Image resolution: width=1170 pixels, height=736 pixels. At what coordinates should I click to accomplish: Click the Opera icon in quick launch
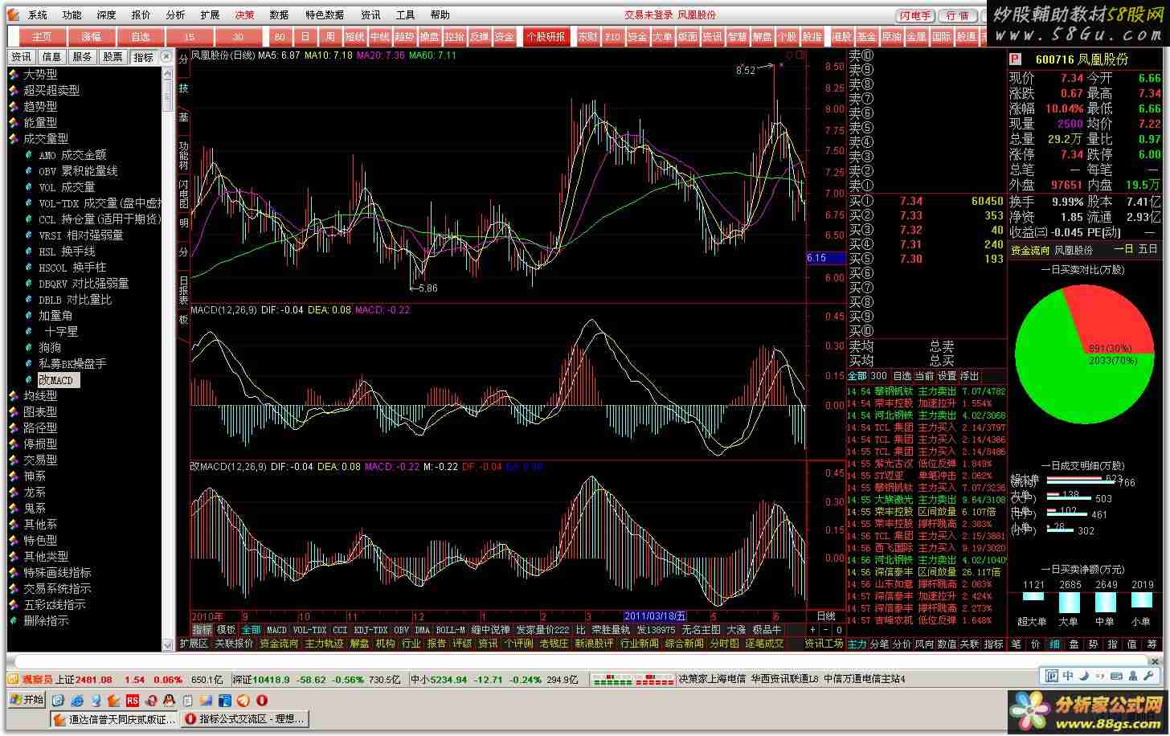click(x=261, y=701)
